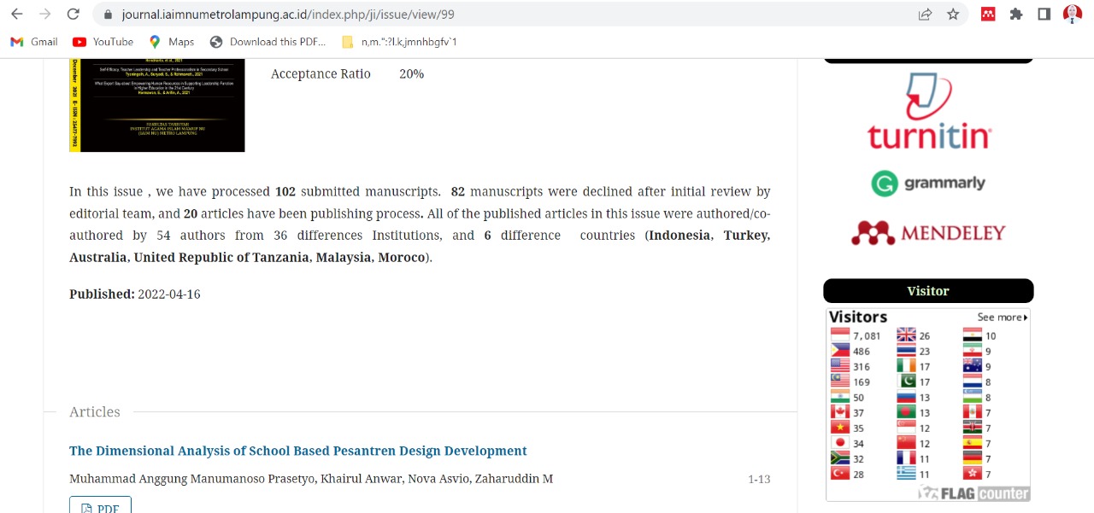Open the YouTube bookmark
This screenshot has width=1094, height=513.
103,42
